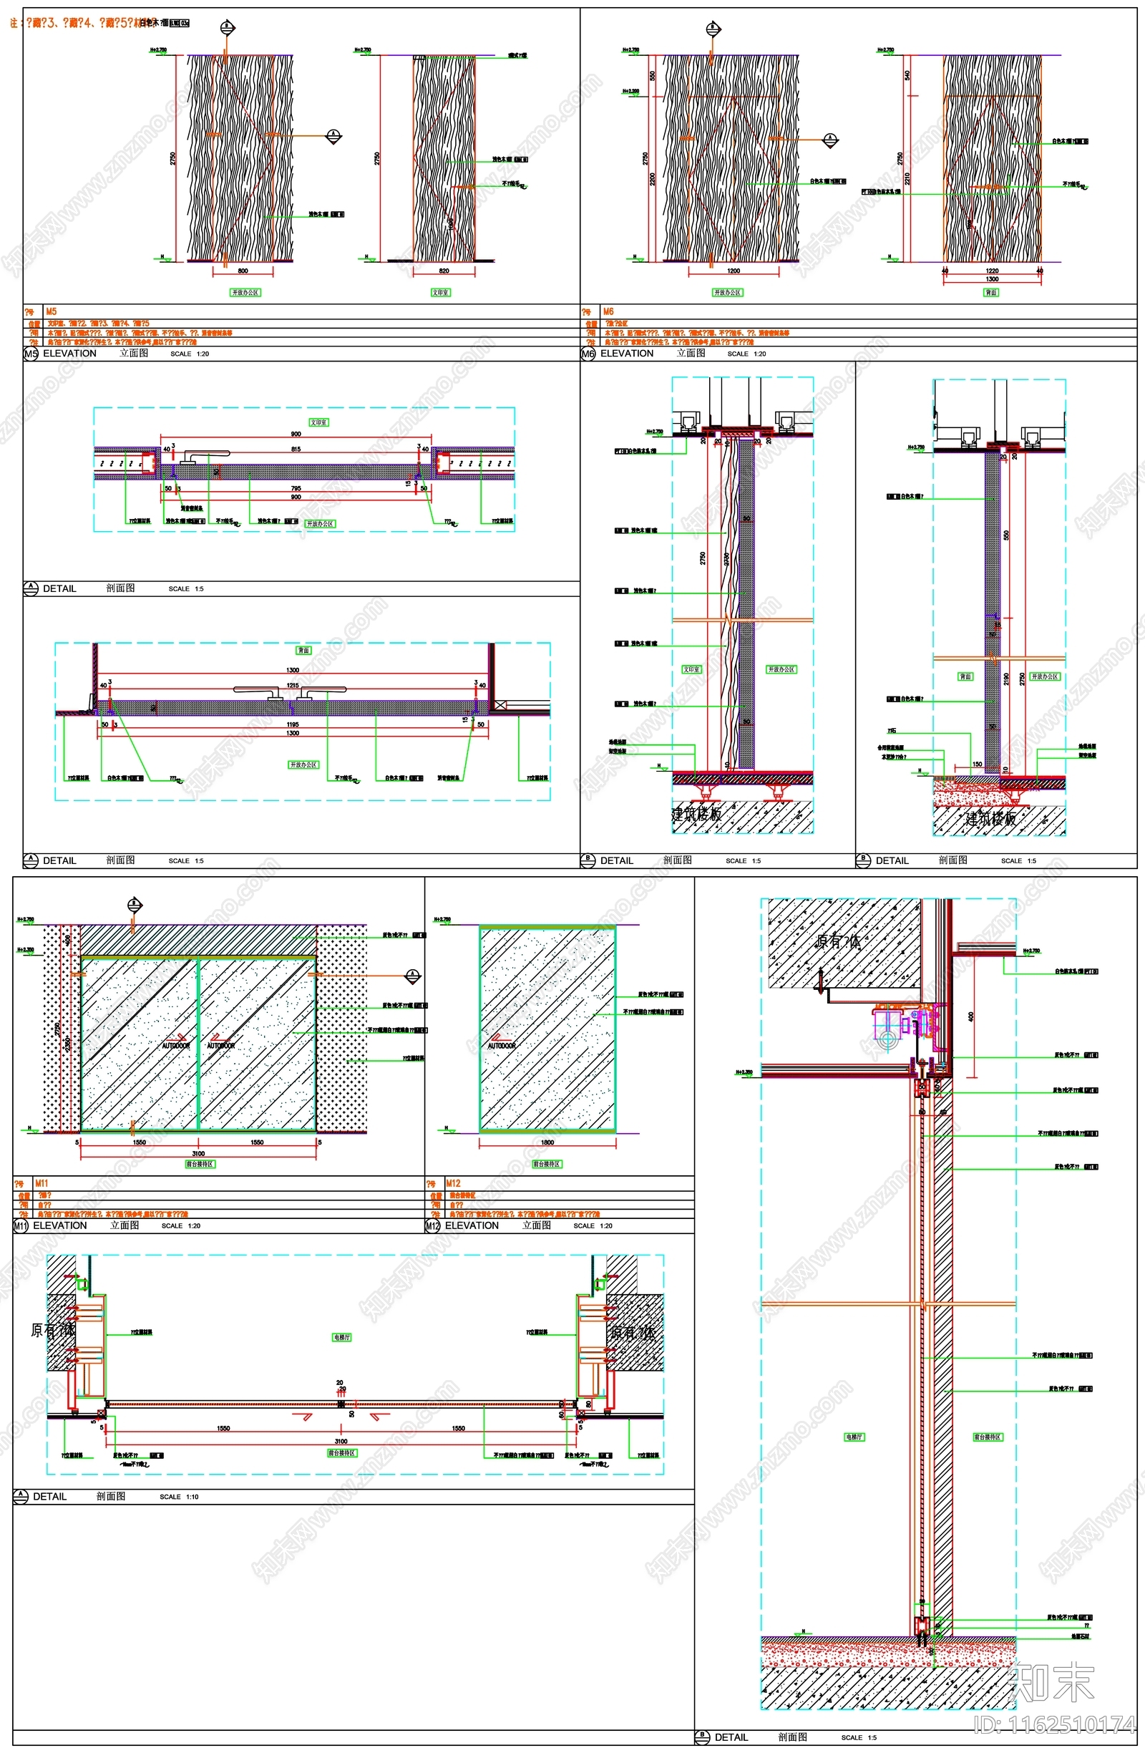Click AUTODOOR label on the M12 glass panel
1145x1753 pixels.
(502, 1046)
